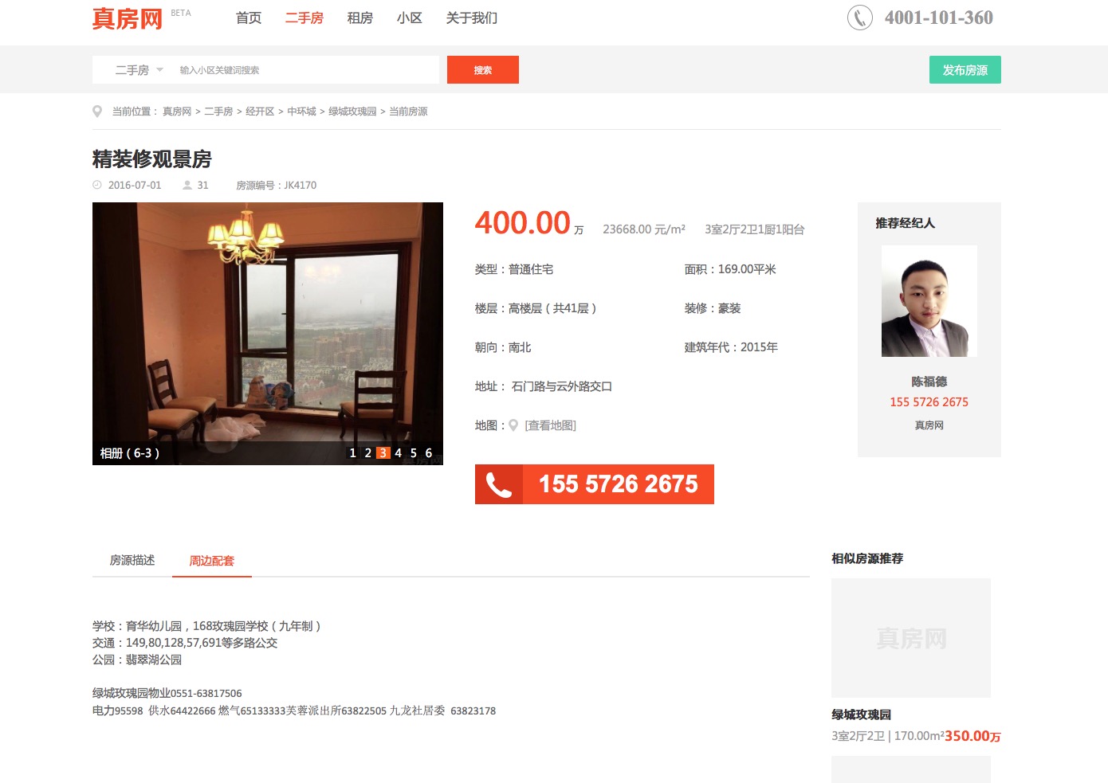Click the location pin icon in breadcrumb
Image resolution: width=1108 pixels, height=783 pixels.
pos(97,112)
